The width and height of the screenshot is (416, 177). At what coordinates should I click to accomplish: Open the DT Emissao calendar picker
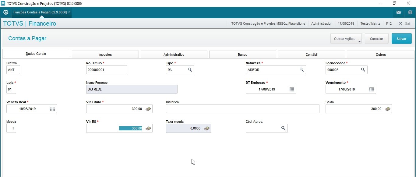tap(292, 89)
